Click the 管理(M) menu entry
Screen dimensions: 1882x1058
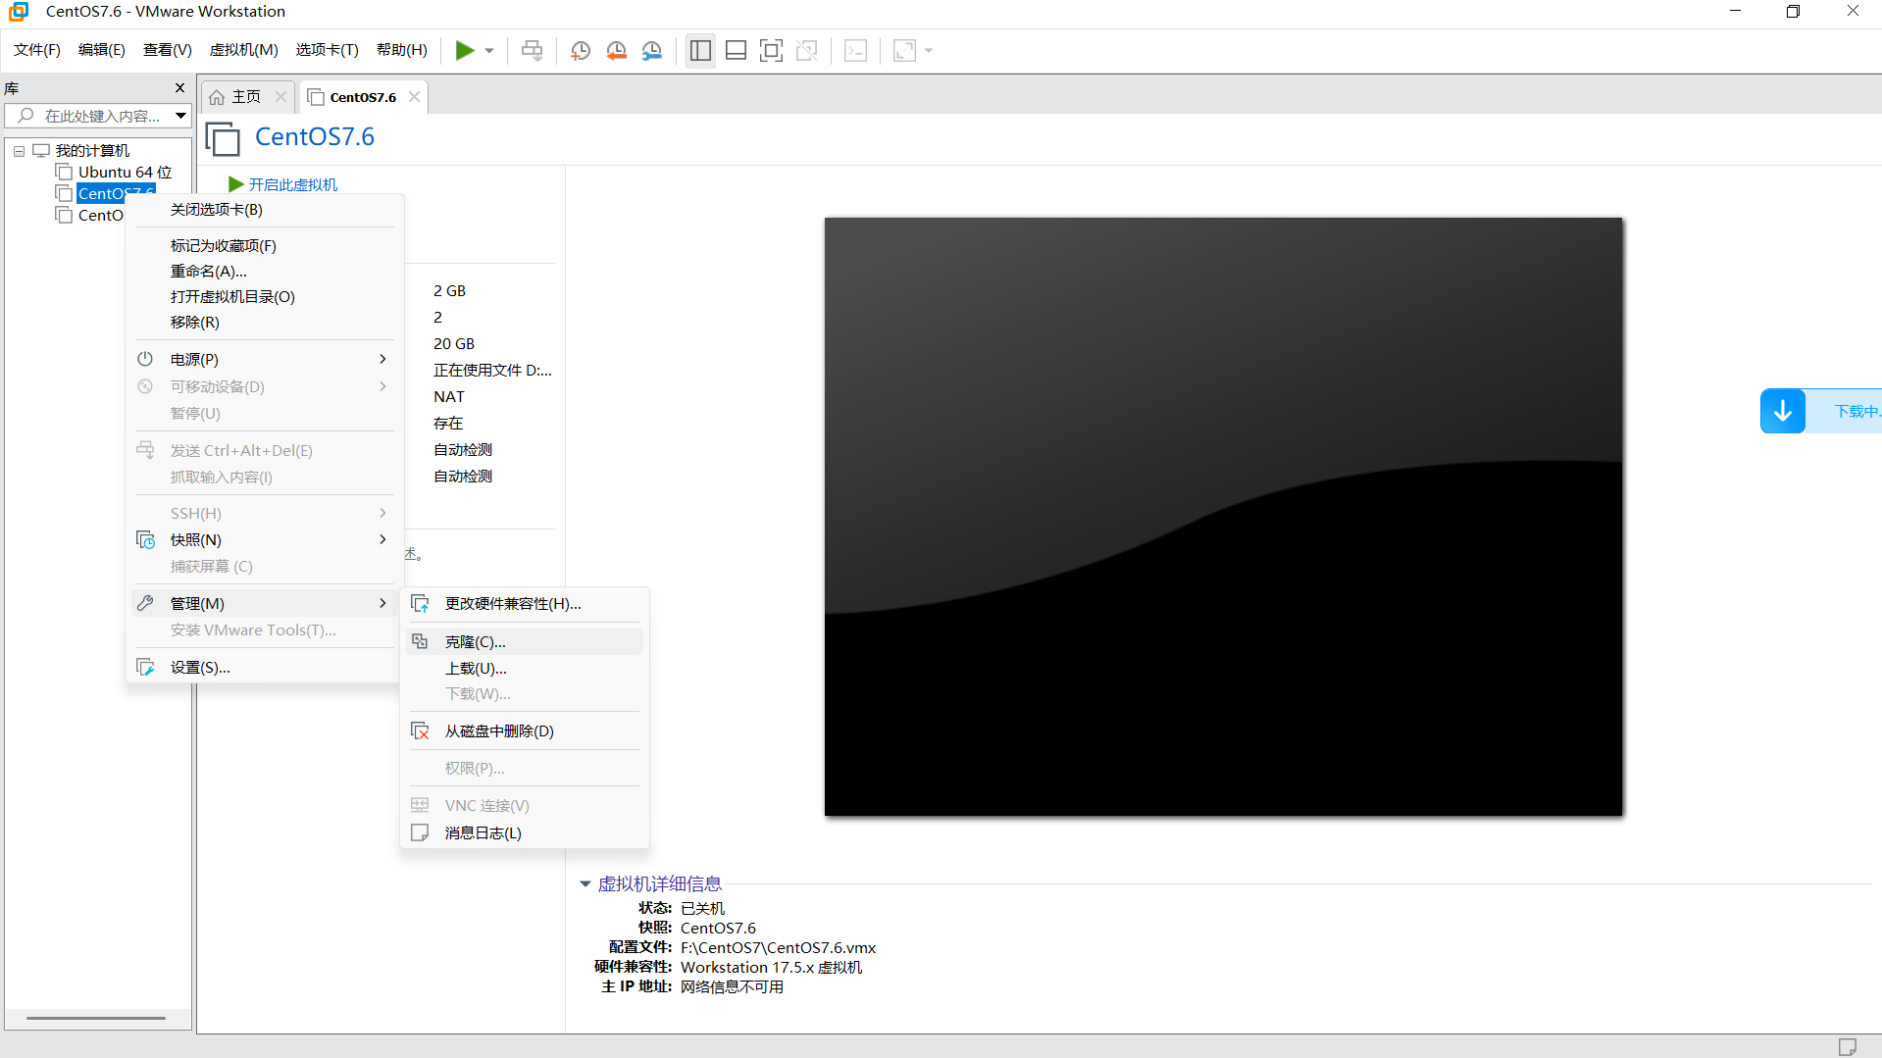[265, 604]
